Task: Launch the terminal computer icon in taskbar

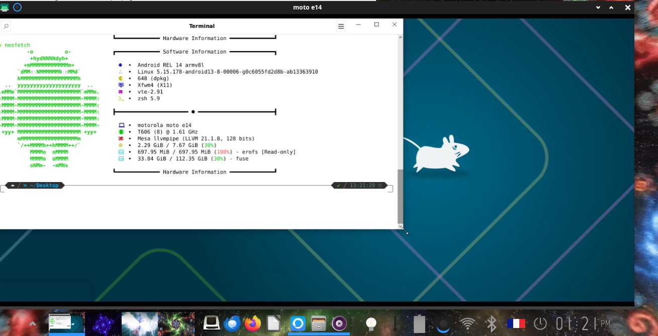Action: (211, 323)
